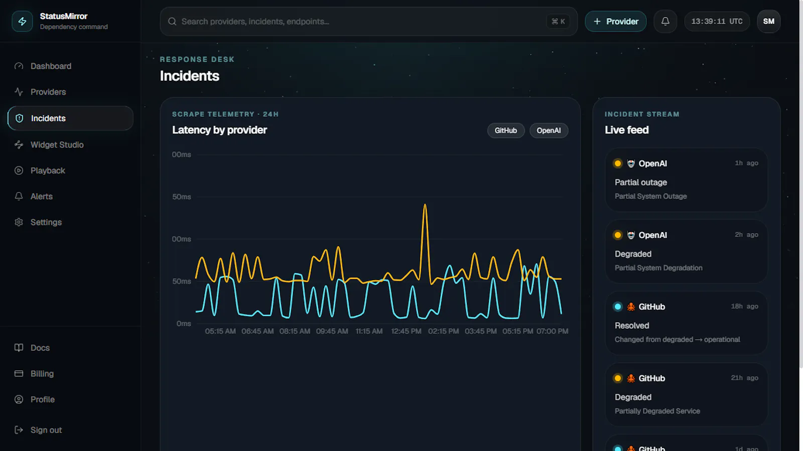Open Widget Studio
803x451 pixels.
click(x=70, y=145)
